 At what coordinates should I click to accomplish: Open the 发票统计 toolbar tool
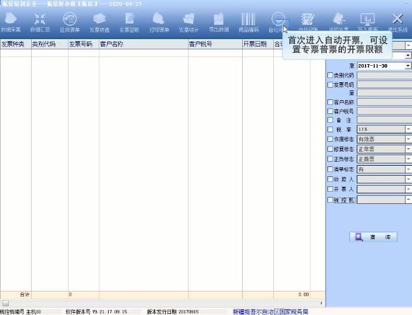point(189,22)
